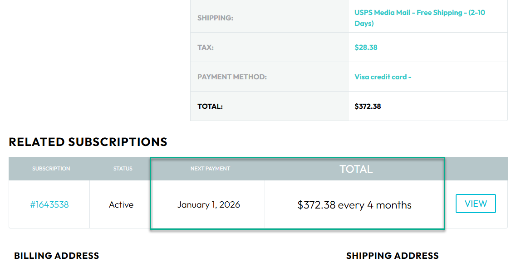Click the SHIPPING: row label
The image size is (516, 267).
tap(215, 18)
